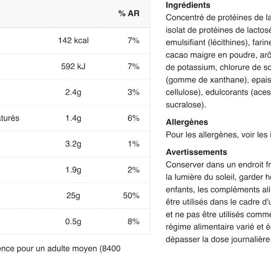The image size is (271, 271).
Task: Click the Ingrédients heading
Action: [188, 5]
